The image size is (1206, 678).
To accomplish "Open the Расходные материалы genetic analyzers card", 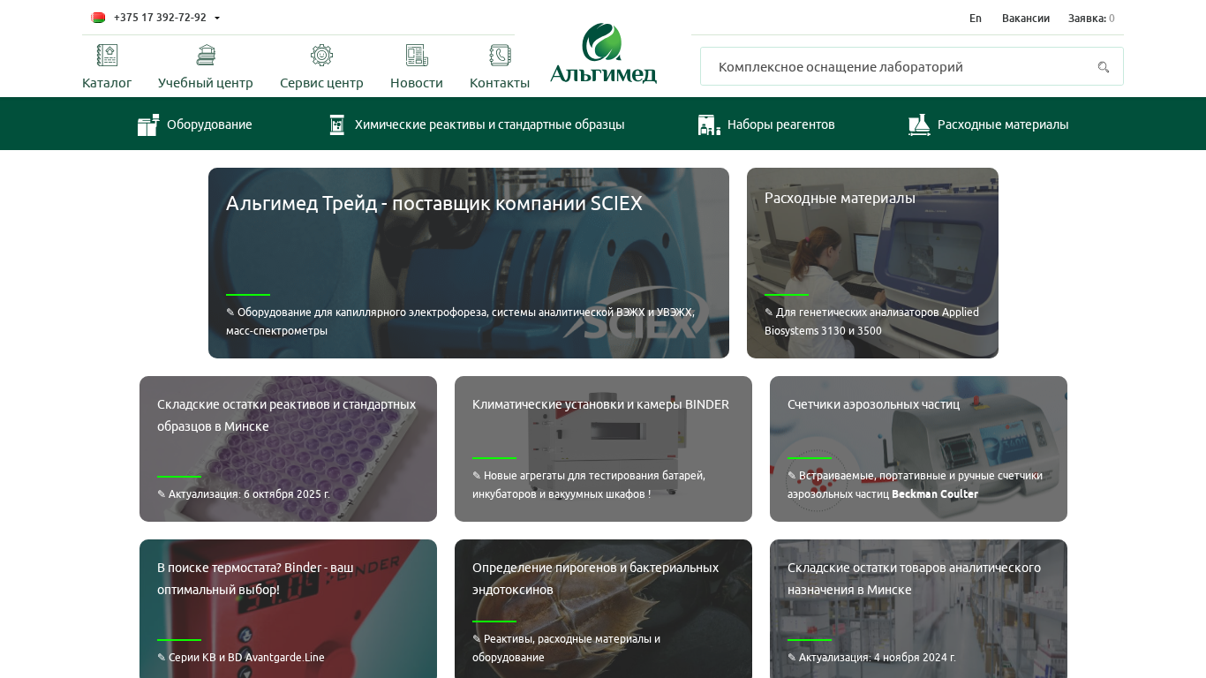I will point(872,263).
